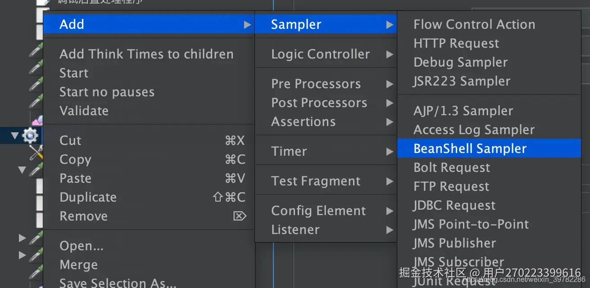Open the Logic Controller submenu arrow
The width and height of the screenshot is (590, 288).
[x=390, y=55]
